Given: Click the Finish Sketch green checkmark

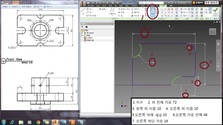Looking at the screenshot, I should [215, 10].
